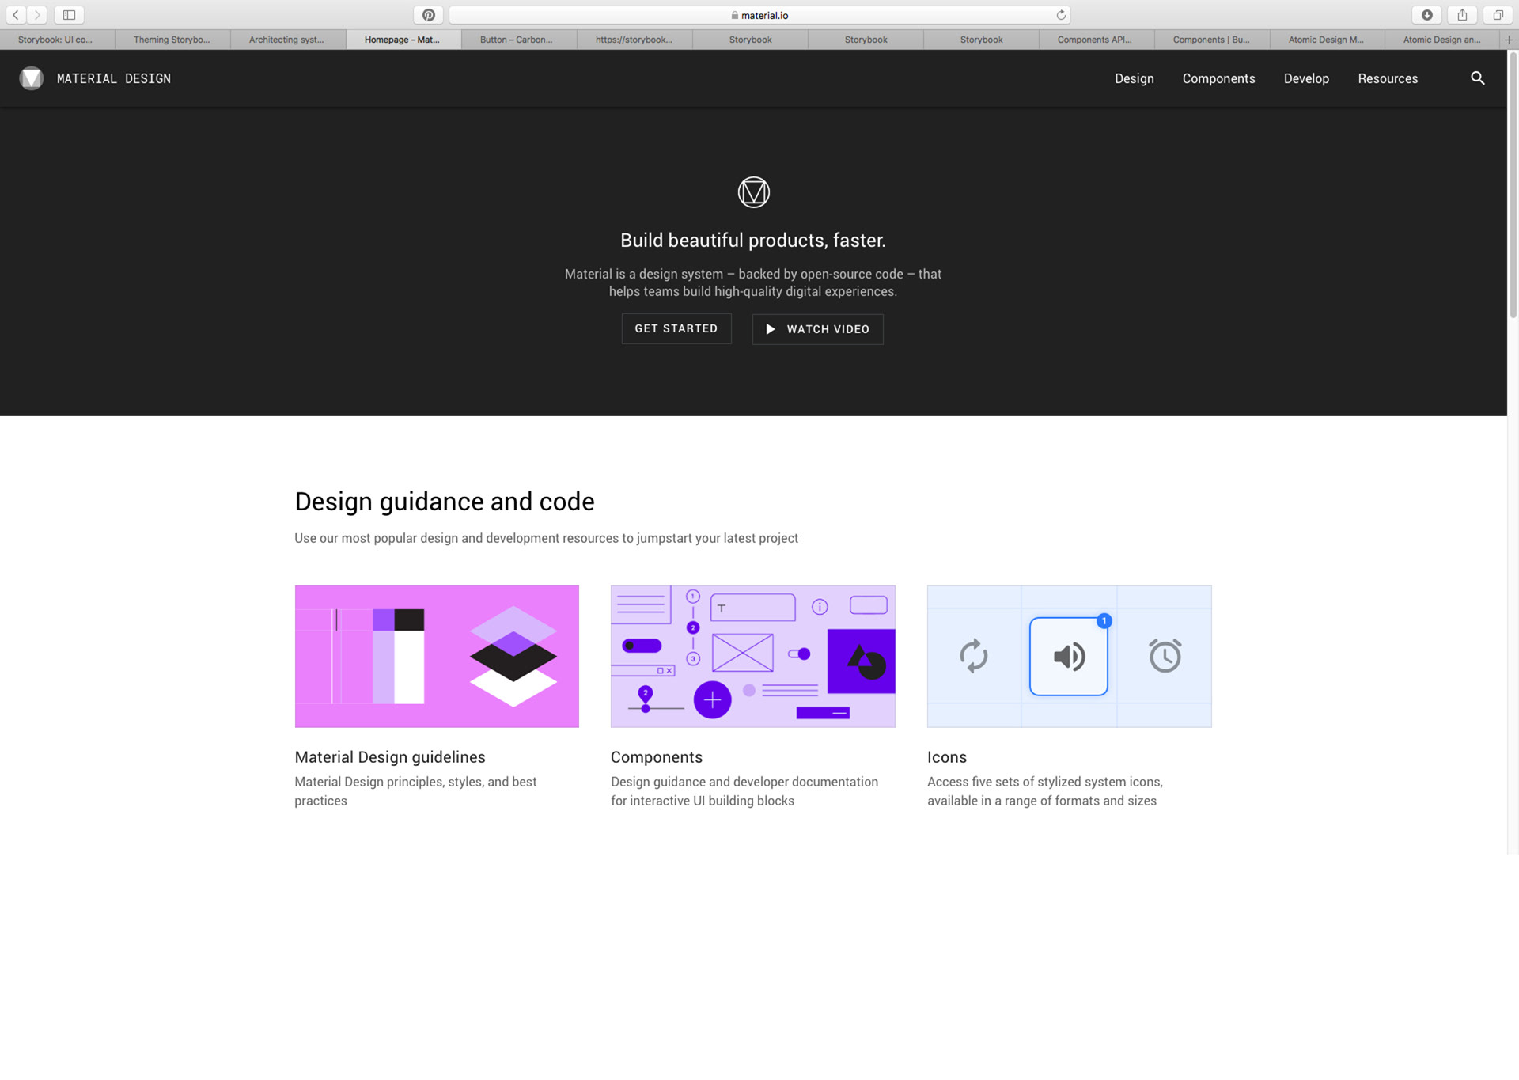Open the Develop navigation item

pyautogui.click(x=1306, y=78)
